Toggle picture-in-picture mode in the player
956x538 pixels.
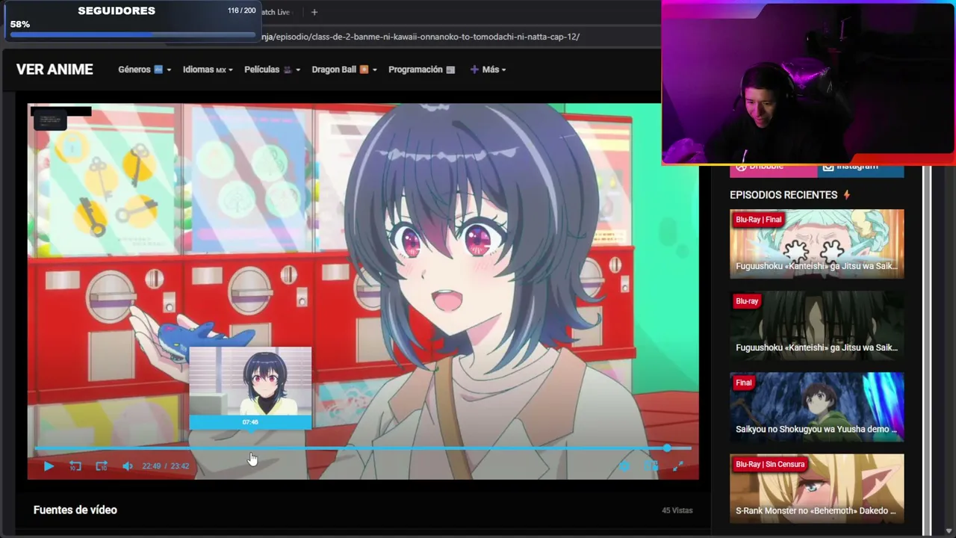[651, 466]
